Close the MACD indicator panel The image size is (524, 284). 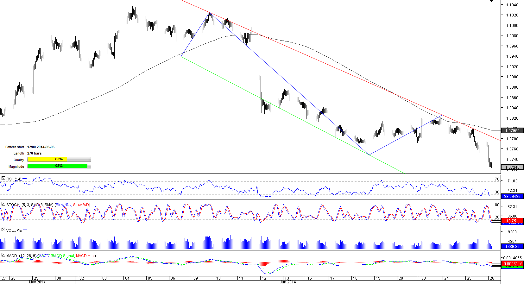pyautogui.click(x=3, y=255)
